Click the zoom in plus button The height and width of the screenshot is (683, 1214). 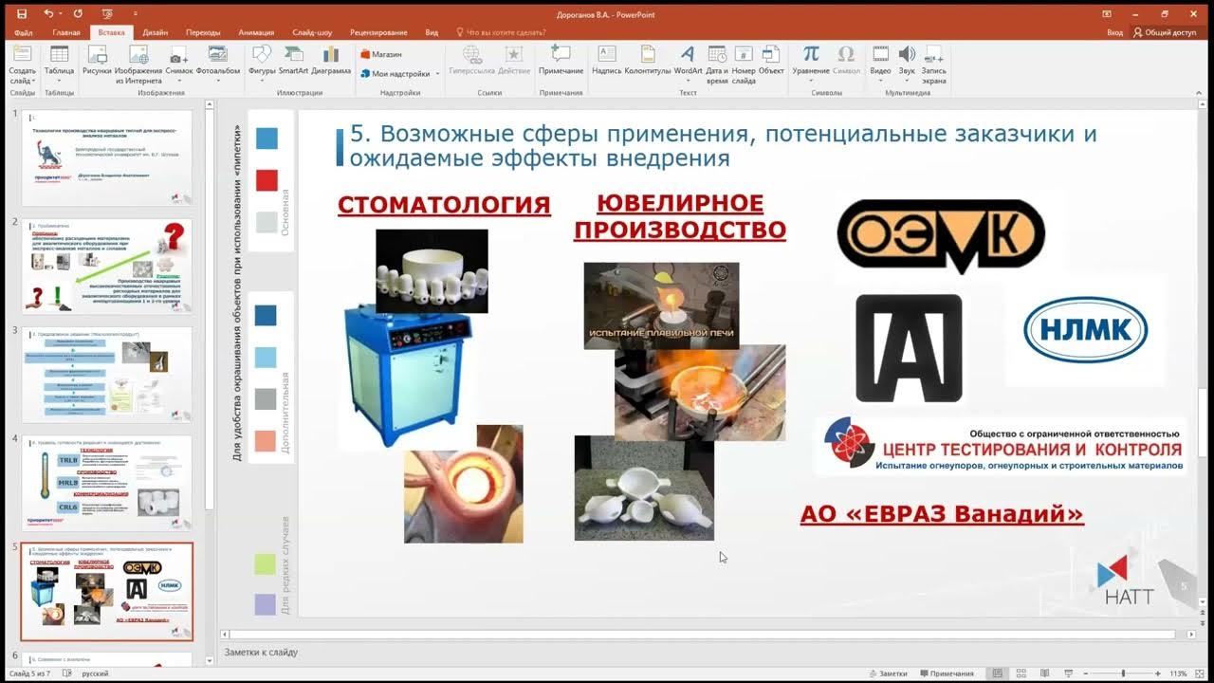pyautogui.click(x=1160, y=674)
